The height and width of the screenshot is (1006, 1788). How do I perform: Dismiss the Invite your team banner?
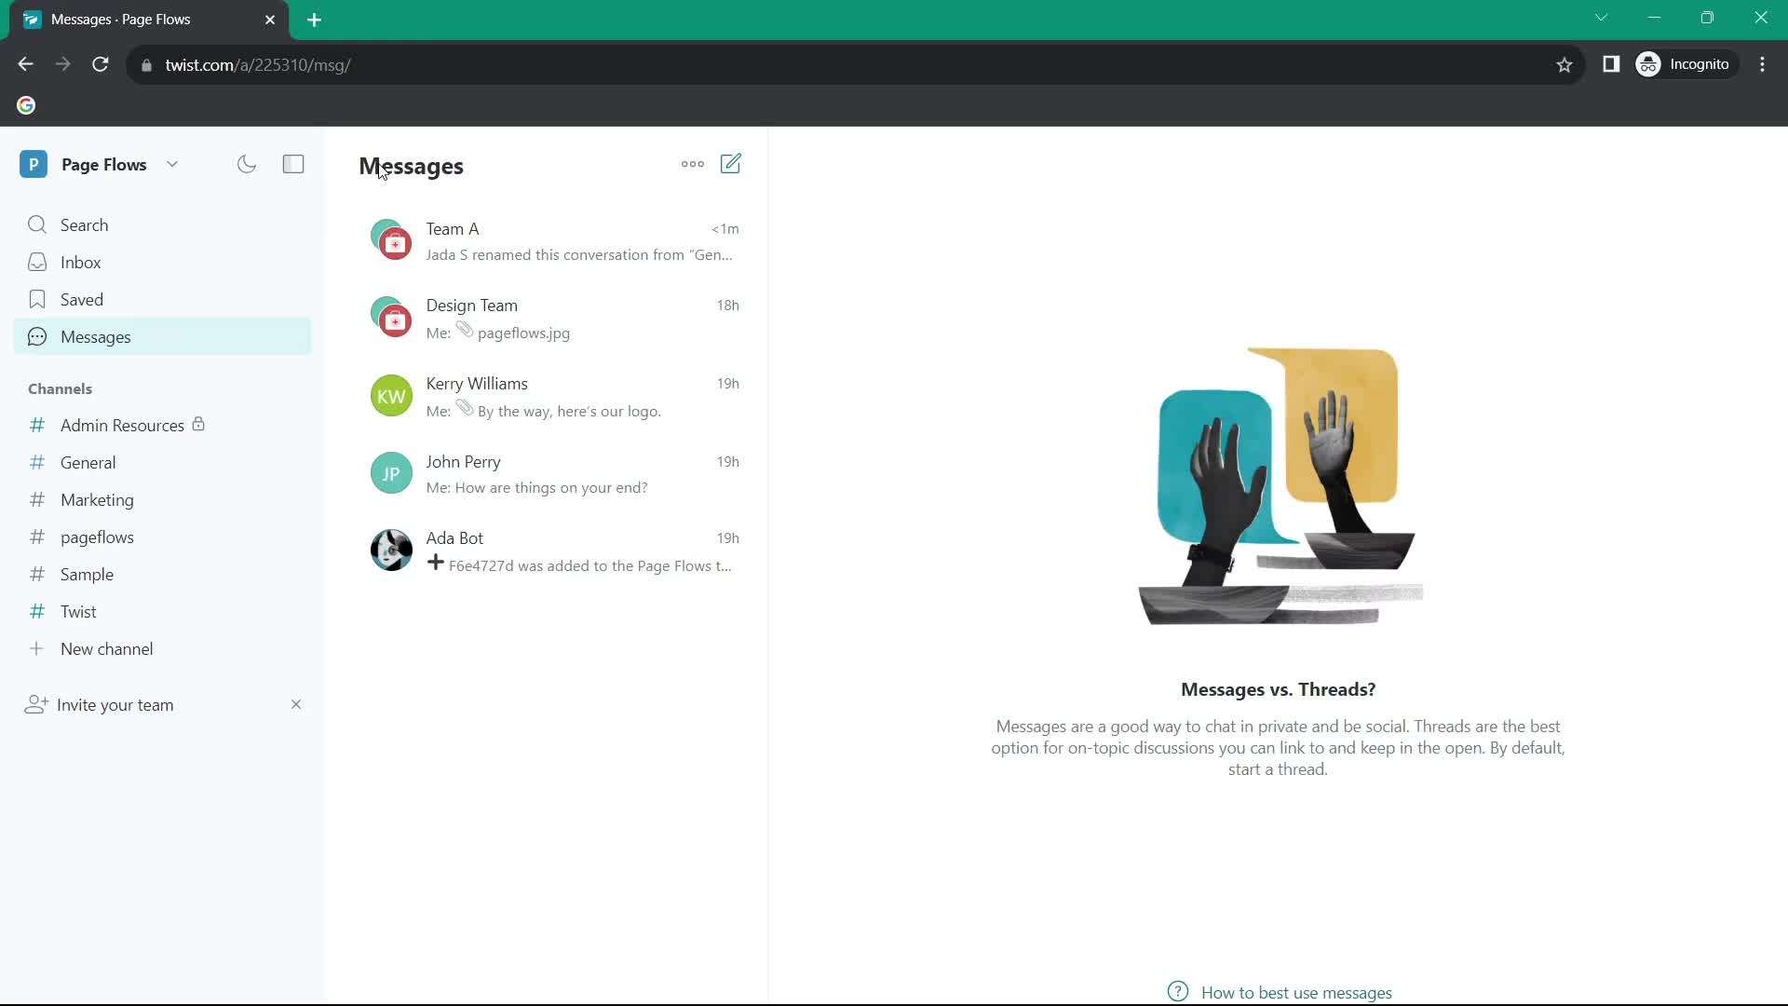click(x=296, y=705)
